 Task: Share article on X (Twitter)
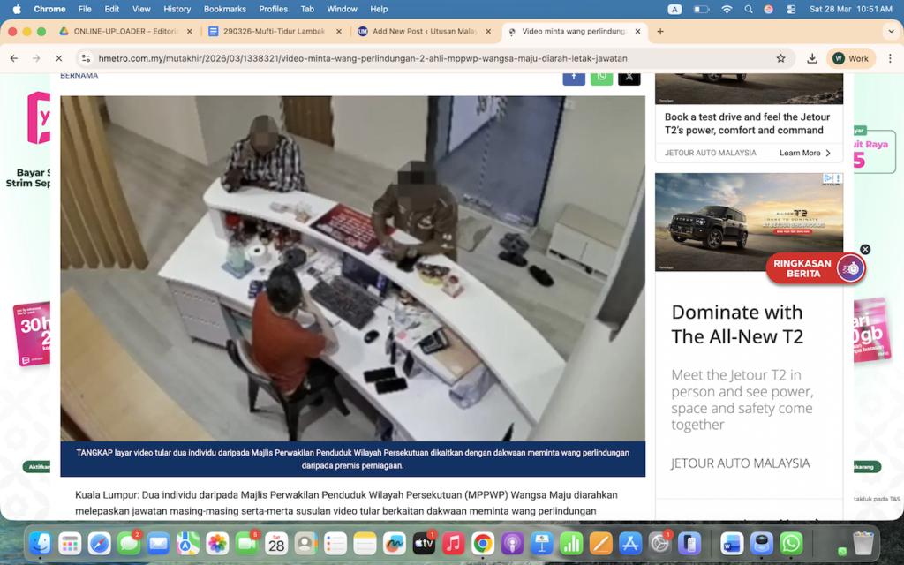[x=629, y=77]
